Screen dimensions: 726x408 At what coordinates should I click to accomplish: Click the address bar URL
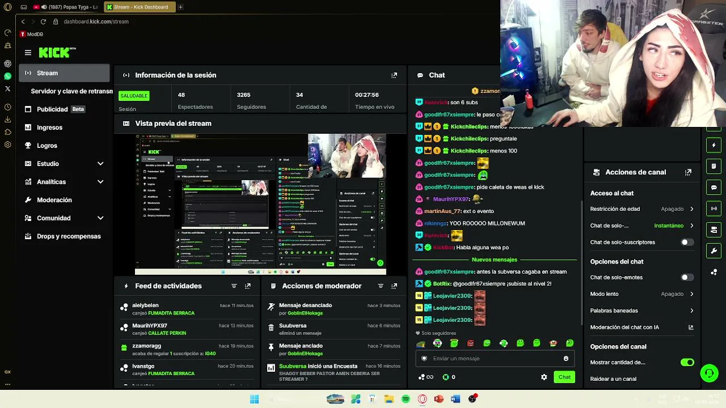coord(96,22)
